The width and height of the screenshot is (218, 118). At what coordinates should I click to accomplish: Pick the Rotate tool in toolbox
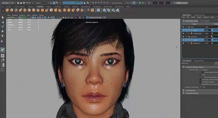click(x=3, y=36)
